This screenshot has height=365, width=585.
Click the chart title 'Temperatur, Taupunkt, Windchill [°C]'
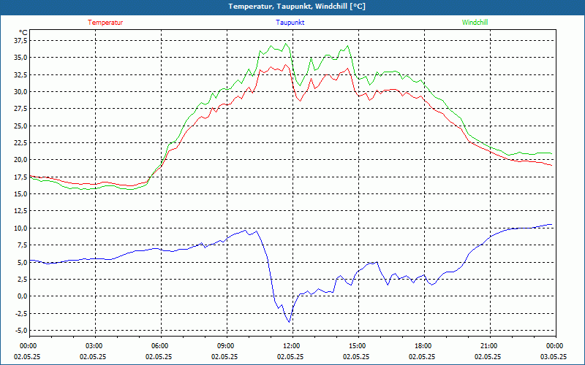pos(297,7)
